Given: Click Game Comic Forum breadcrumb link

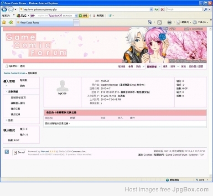Looking at the screenshot, I should [15, 73].
